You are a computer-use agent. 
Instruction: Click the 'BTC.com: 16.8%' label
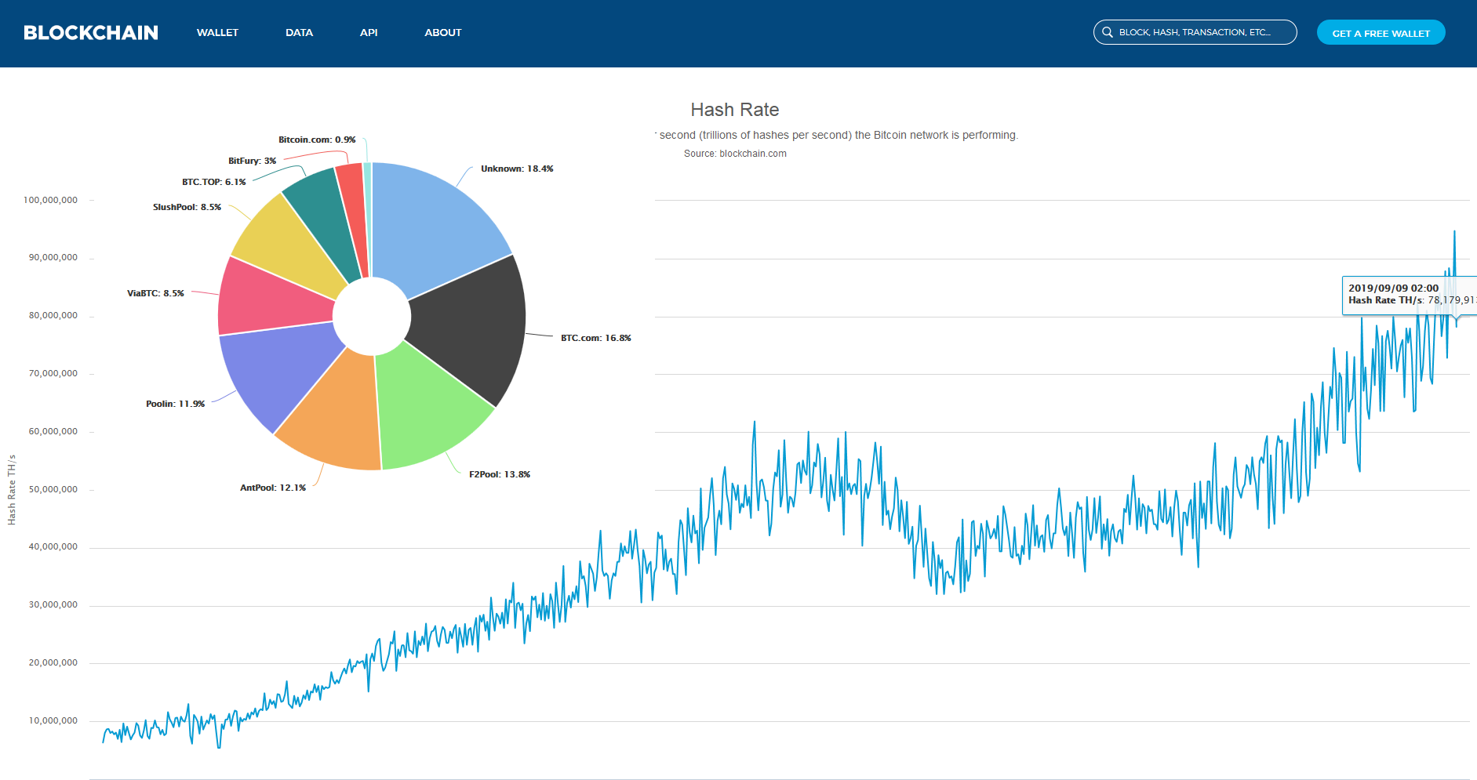596,338
